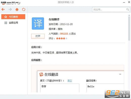Open the home page icon
The height and width of the screenshot is (99, 131).
tap(17, 9)
